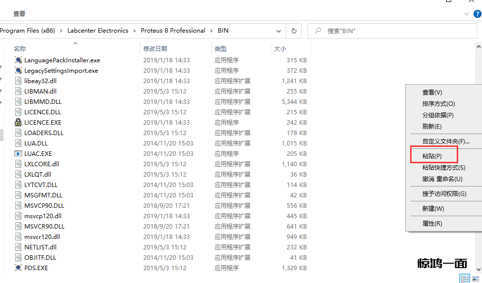Select the LUAC.EXE application icon
This screenshot has height=283, width=482.
(x=18, y=153)
